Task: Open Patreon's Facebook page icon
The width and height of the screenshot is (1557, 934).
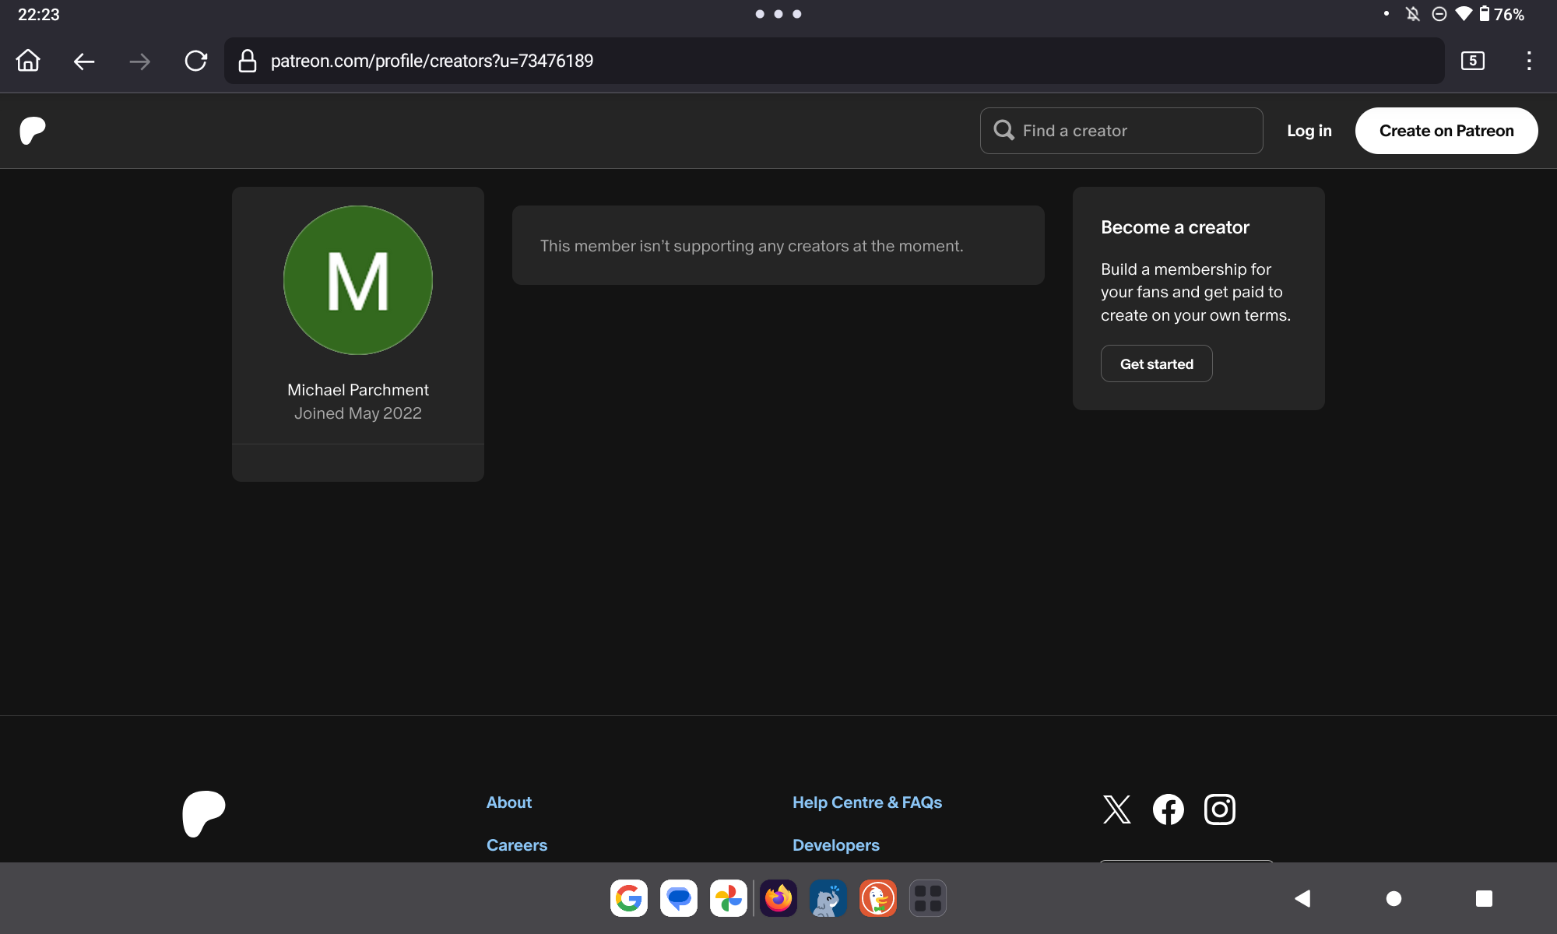Action: 1168,809
